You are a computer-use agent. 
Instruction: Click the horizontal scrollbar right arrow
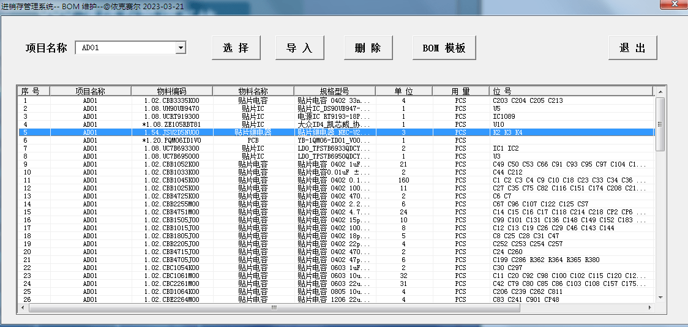click(x=650, y=307)
